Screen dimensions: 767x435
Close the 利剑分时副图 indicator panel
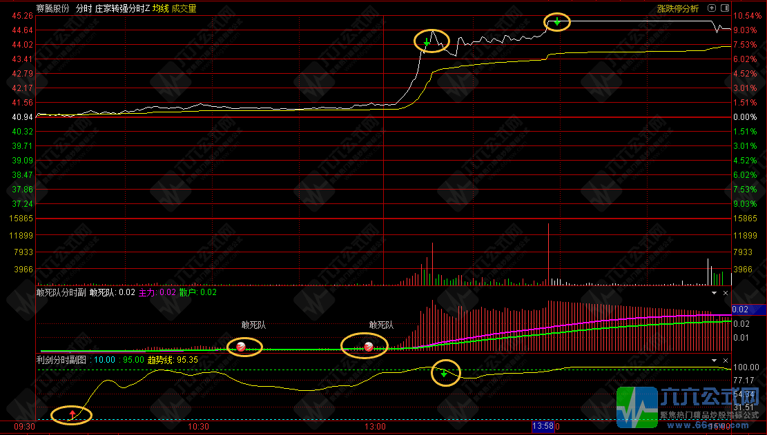click(x=726, y=360)
